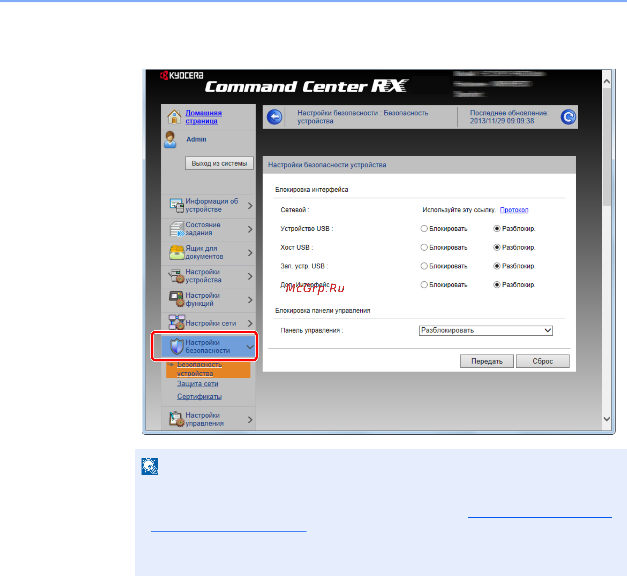Select Разблокир. for Хост USB
The height and width of the screenshot is (576, 627).
(496, 247)
